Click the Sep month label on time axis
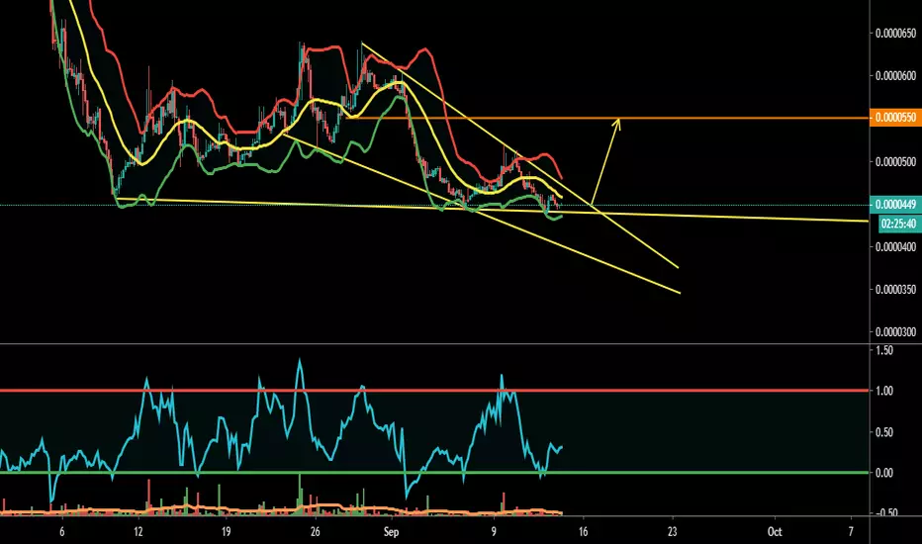This screenshot has width=922, height=544. [x=391, y=532]
